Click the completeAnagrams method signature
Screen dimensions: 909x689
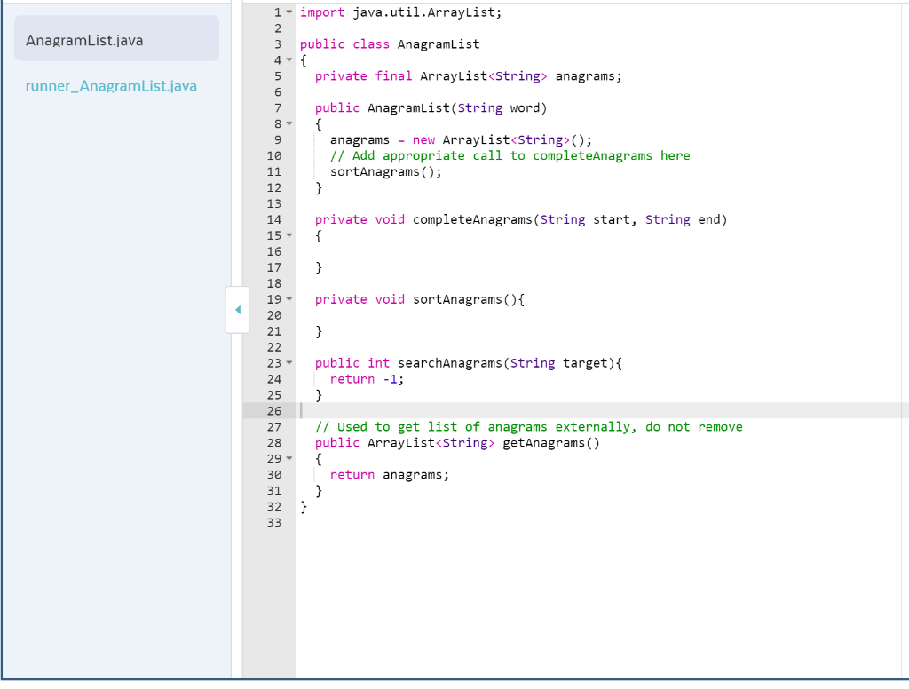(520, 220)
